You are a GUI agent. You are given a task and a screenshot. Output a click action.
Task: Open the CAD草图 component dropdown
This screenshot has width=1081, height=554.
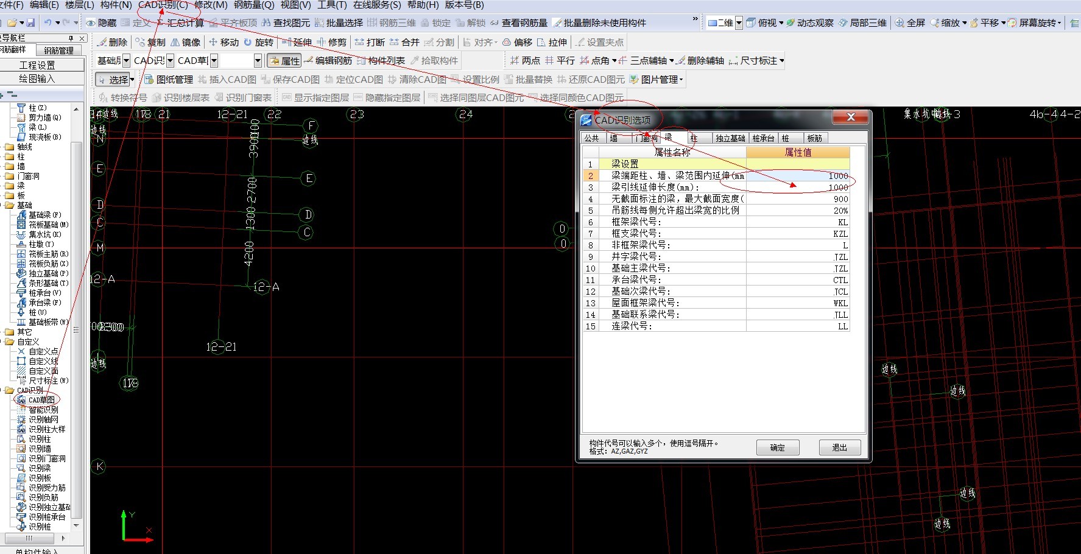tap(214, 60)
